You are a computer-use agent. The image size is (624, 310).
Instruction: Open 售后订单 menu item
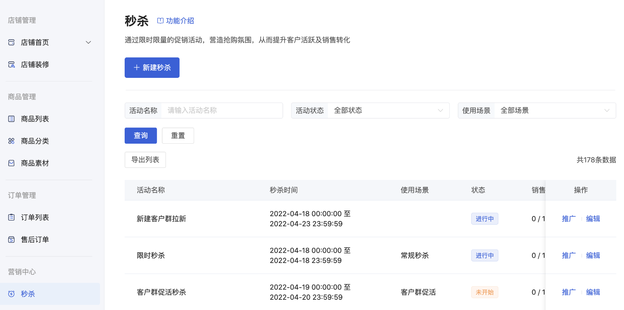(35, 239)
